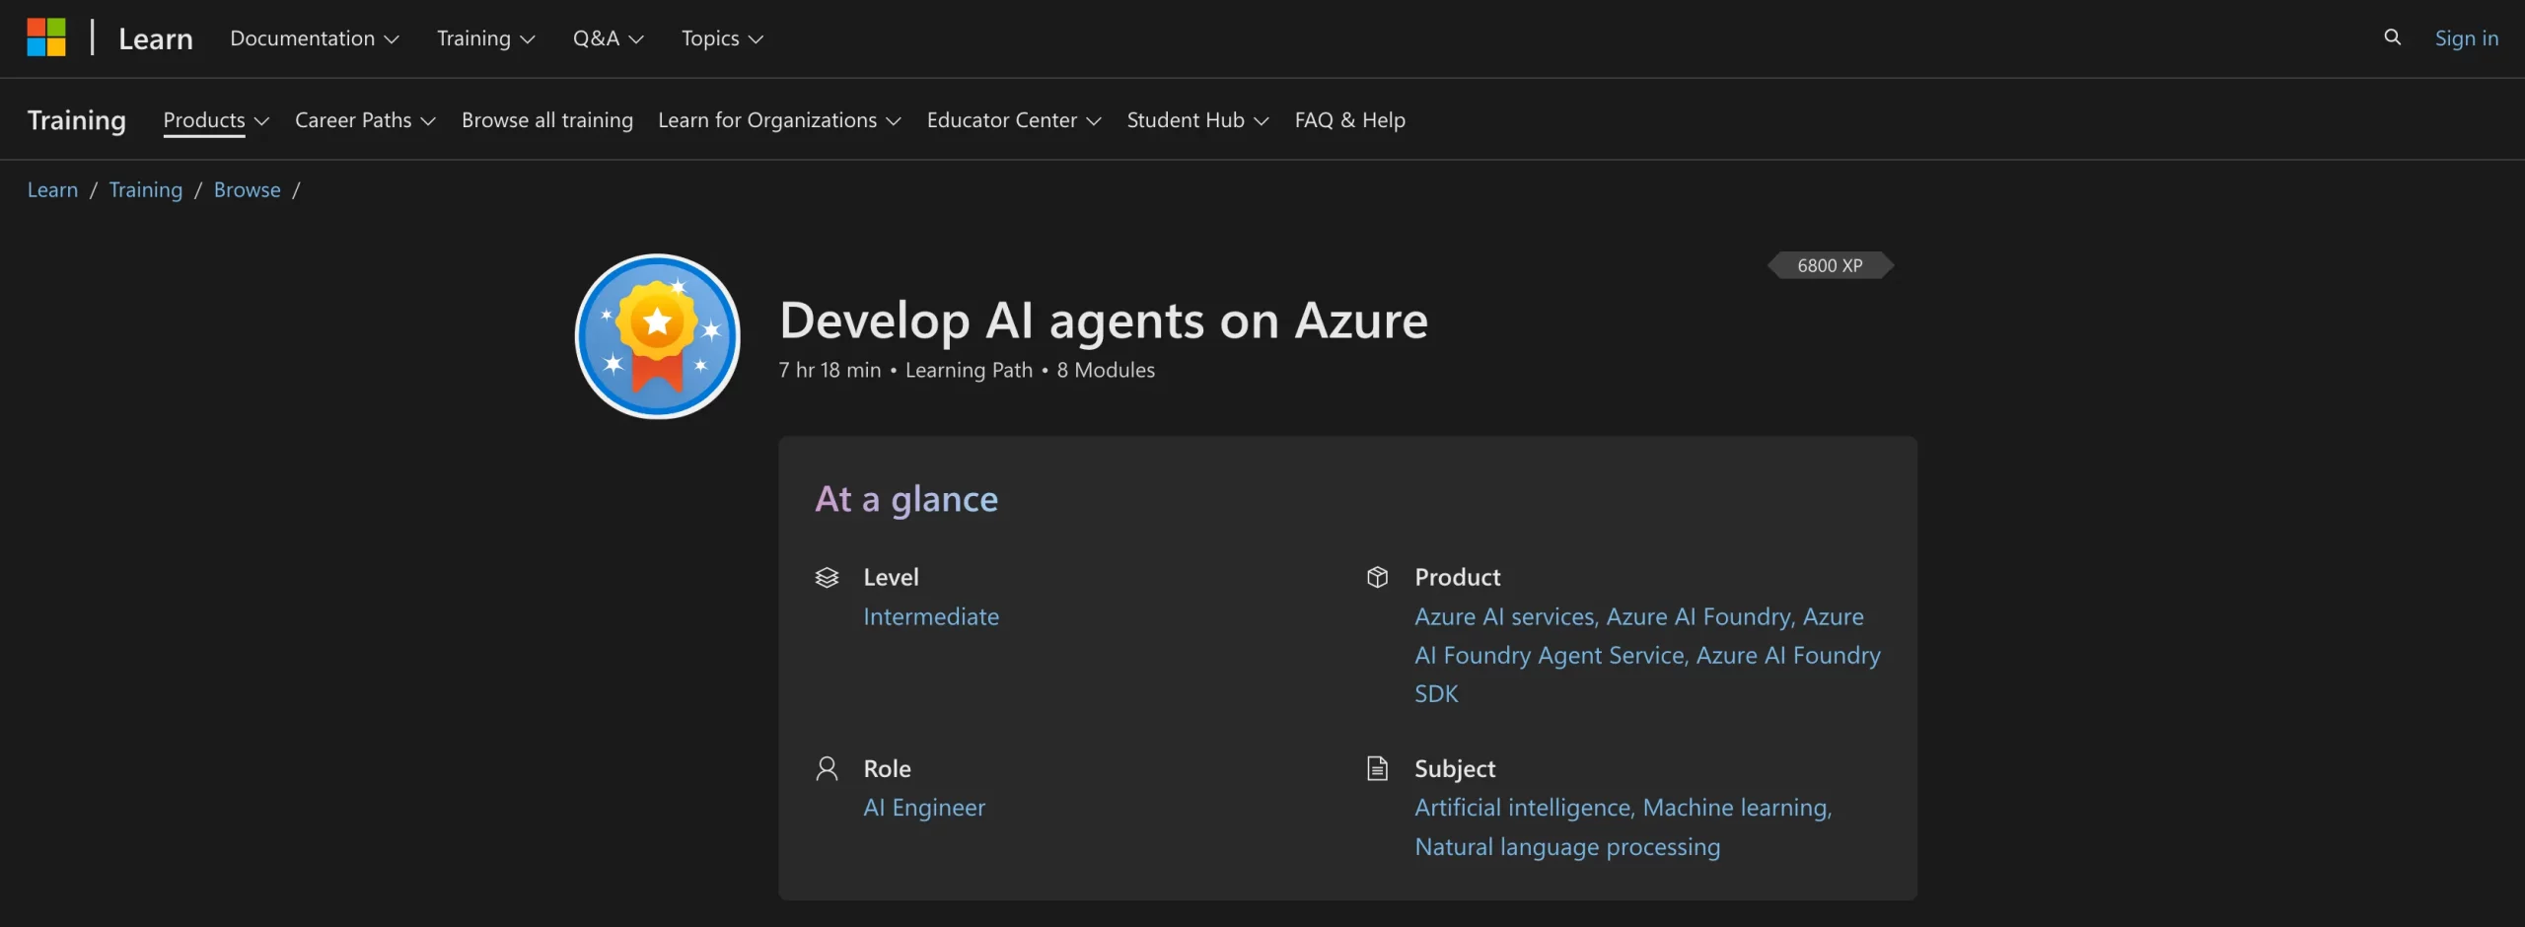Click the Subject document icon
The image size is (2525, 927).
[1377, 769]
